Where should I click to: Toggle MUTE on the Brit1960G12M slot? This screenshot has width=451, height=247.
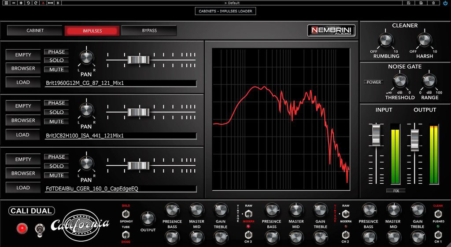[x=56, y=69]
